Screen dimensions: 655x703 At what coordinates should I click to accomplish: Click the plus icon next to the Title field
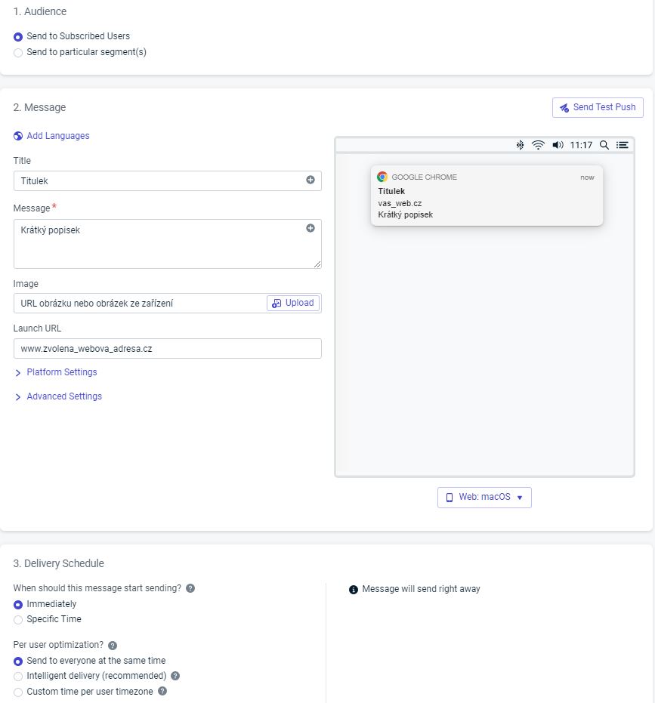pos(312,180)
